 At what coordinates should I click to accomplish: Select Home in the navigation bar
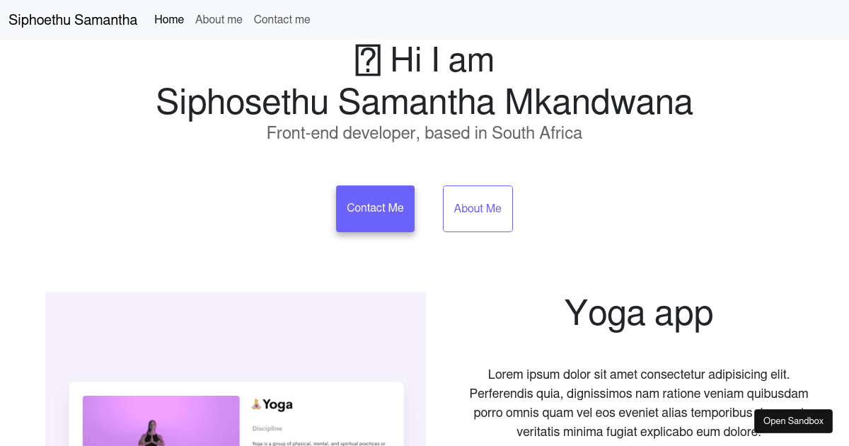pos(169,20)
